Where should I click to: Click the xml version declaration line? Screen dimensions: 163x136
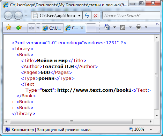click(x=69, y=43)
